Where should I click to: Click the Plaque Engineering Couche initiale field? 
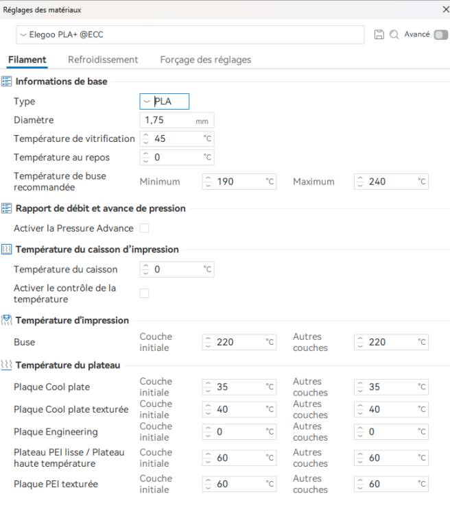(239, 432)
